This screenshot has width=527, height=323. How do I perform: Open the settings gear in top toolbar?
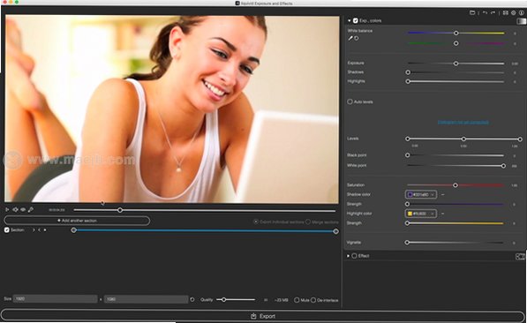[x=514, y=12]
